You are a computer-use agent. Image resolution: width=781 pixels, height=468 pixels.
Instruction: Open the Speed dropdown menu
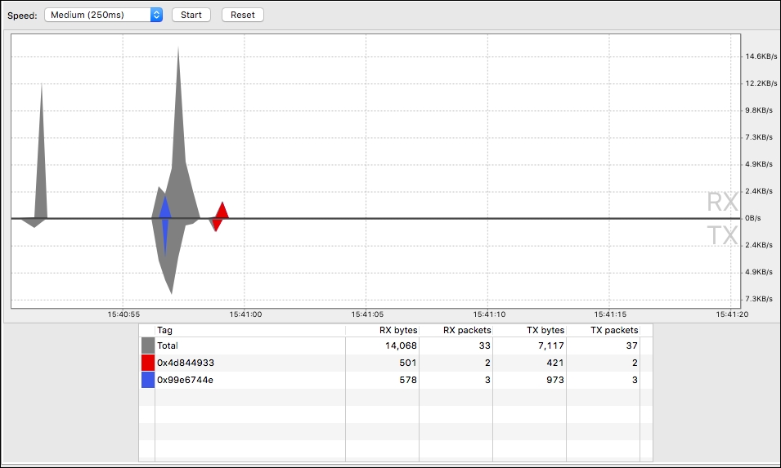[x=104, y=15]
